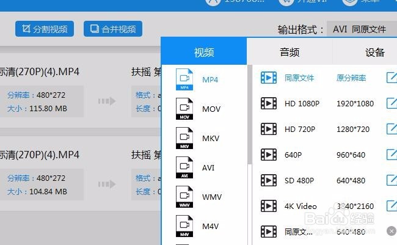This screenshot has height=245, width=397.
Task: Click the film icon of the custom 同原文... preset
Action: tap(269, 232)
